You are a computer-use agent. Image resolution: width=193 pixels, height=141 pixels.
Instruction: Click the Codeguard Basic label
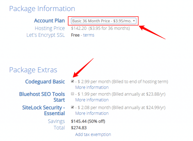[x=45, y=82]
